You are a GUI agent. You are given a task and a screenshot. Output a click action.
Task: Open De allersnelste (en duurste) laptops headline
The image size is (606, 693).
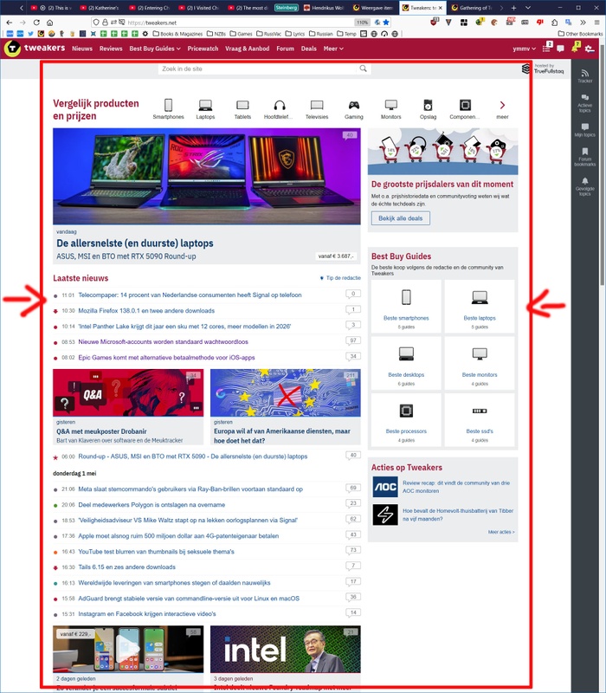coord(135,243)
